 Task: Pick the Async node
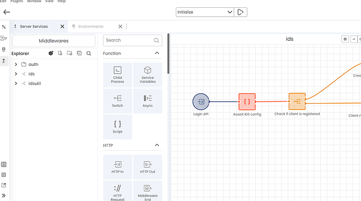148,101
